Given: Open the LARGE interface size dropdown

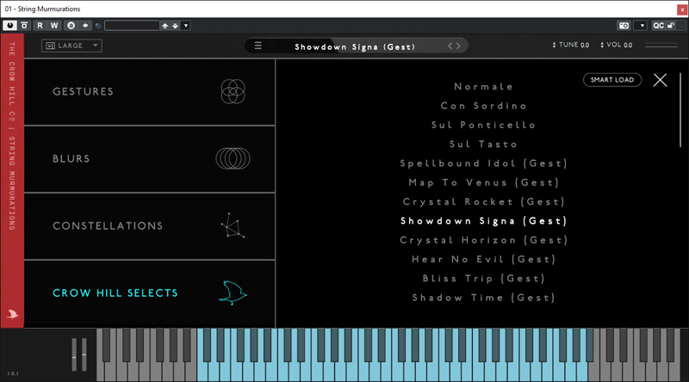Looking at the screenshot, I should point(71,46).
